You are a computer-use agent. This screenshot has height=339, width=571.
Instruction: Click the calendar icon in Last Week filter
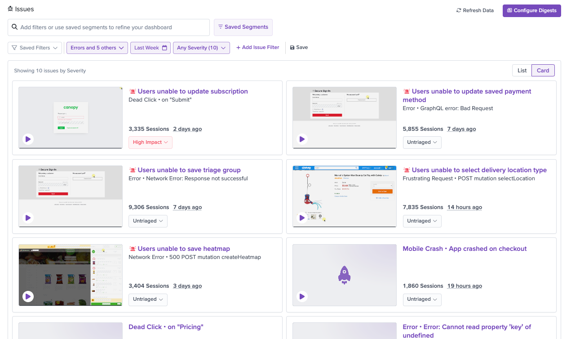click(164, 48)
